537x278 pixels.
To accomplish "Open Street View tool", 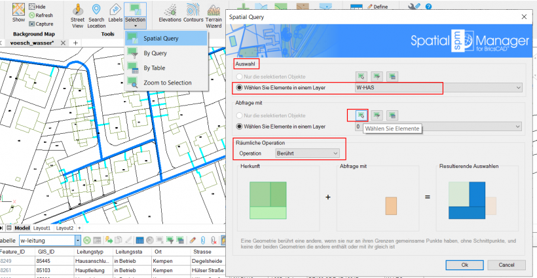I will [x=77, y=15].
